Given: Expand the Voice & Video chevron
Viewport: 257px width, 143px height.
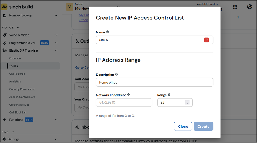Looking at the screenshot, I should click(x=56, y=35).
